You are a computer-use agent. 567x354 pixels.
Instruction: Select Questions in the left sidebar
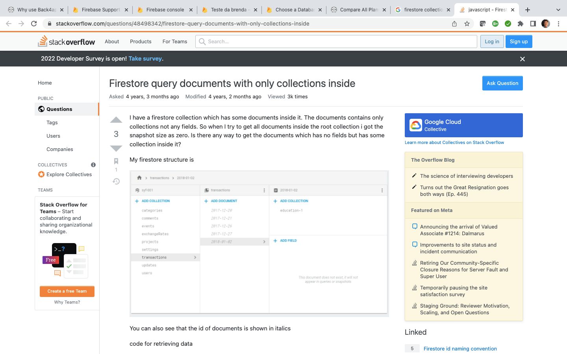click(59, 109)
